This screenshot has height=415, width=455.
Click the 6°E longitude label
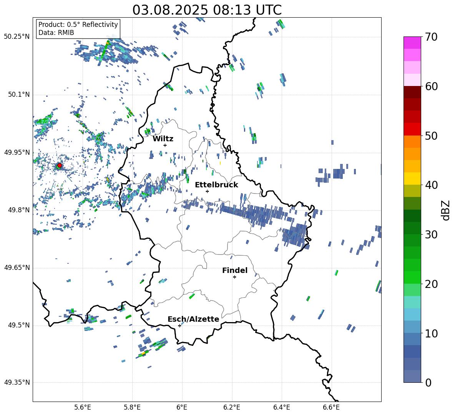(182, 408)
